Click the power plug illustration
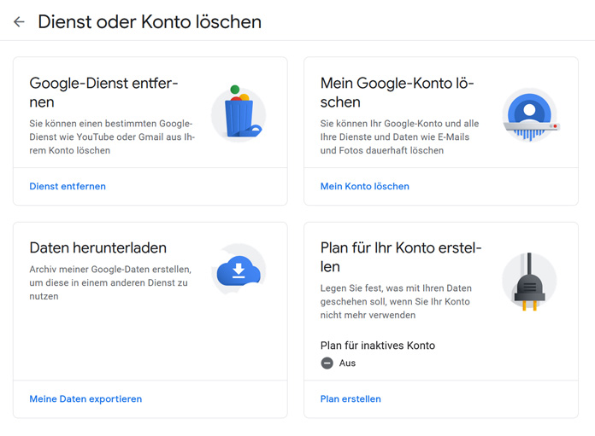 529,282
